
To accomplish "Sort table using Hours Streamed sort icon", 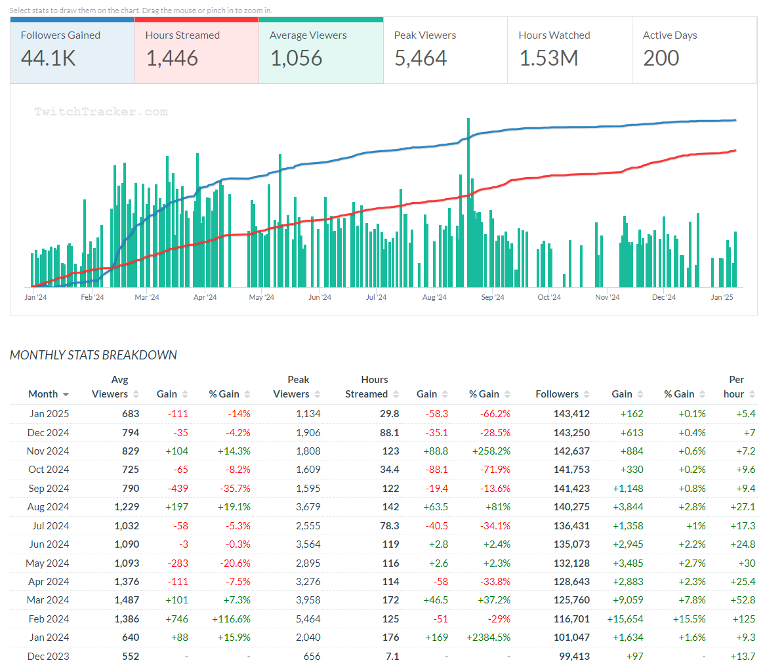I will click(396, 394).
